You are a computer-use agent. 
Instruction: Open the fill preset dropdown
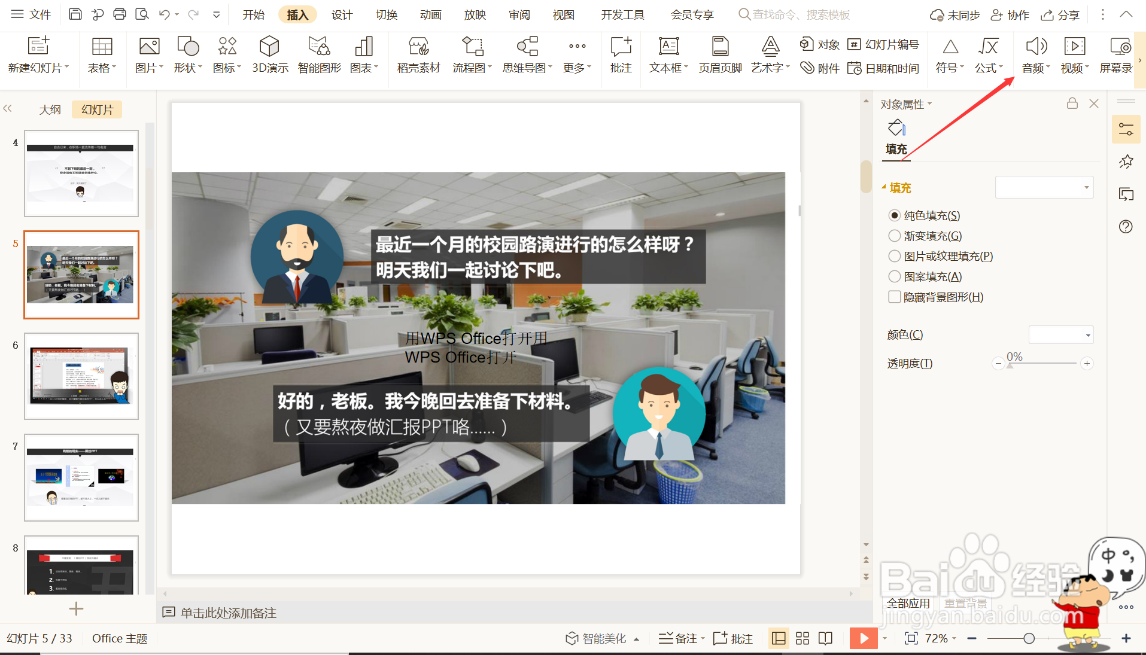[1044, 187]
